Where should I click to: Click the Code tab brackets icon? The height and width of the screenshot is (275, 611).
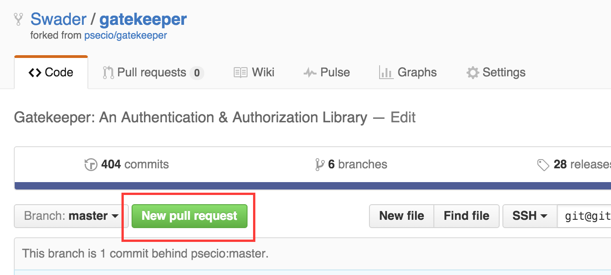point(35,73)
